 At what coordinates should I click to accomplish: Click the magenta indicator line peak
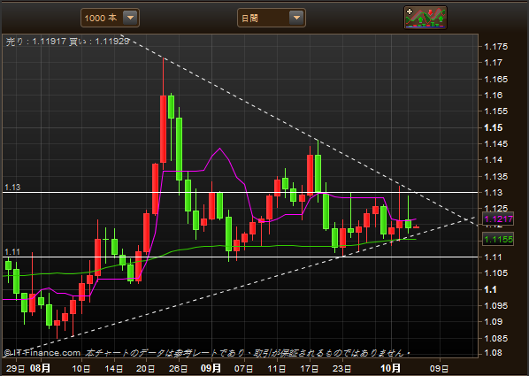[x=220, y=149]
